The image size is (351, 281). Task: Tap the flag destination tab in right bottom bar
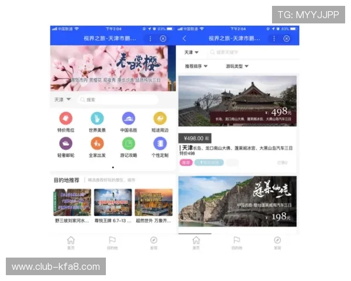click(x=236, y=243)
